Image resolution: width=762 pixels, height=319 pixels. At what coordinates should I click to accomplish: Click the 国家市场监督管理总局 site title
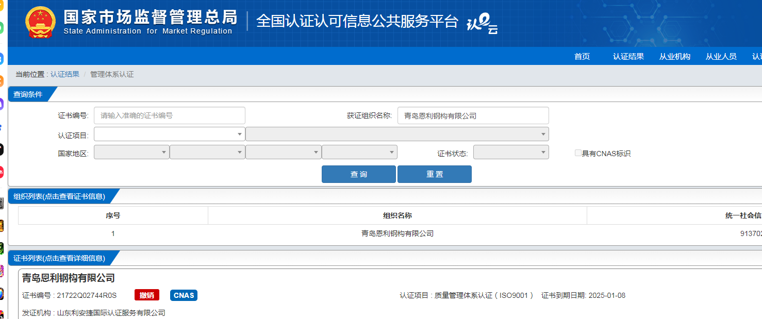[x=151, y=17]
